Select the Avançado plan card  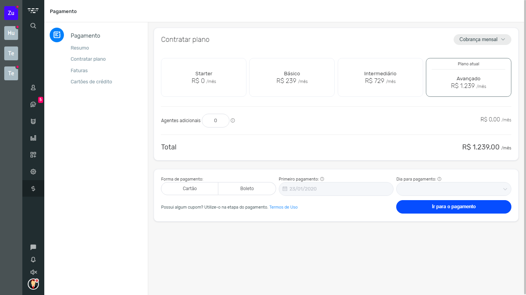coord(468,77)
